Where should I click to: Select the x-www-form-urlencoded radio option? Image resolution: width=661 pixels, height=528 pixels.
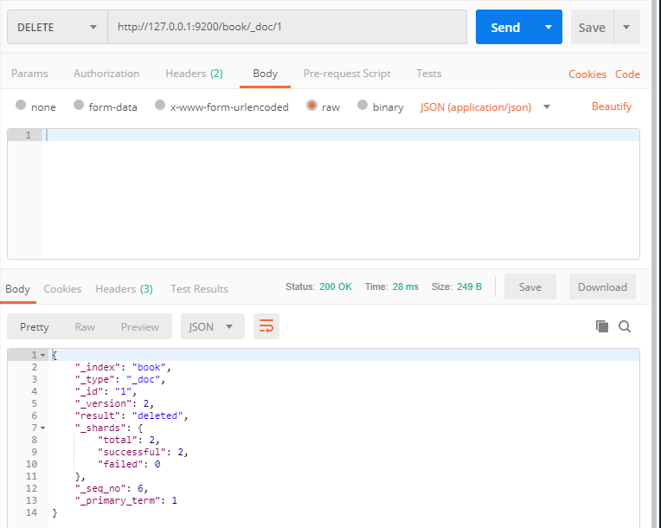pos(160,105)
